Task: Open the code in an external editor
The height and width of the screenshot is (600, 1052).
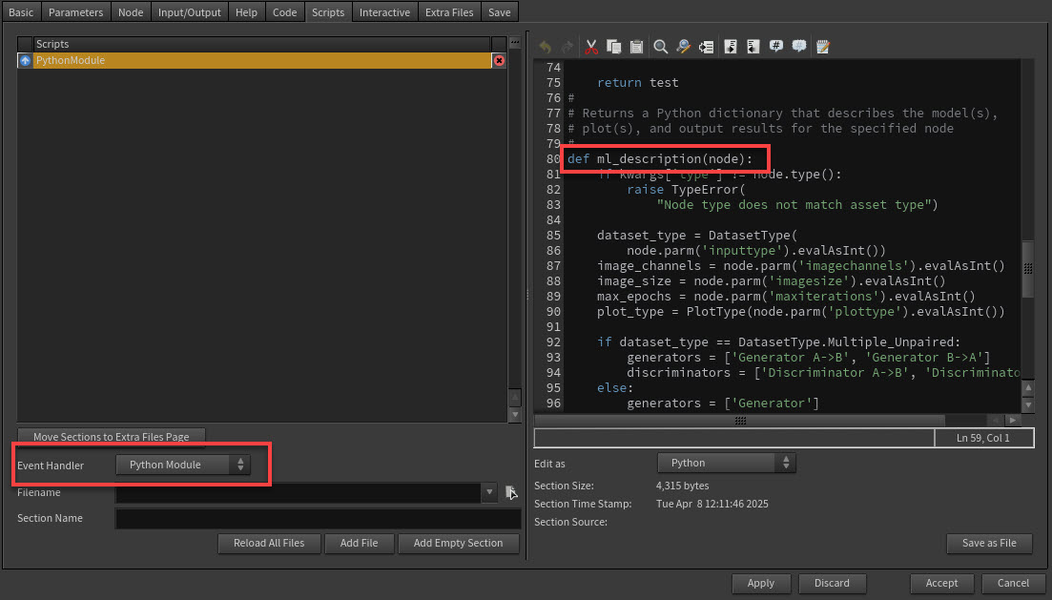Action: coord(823,47)
